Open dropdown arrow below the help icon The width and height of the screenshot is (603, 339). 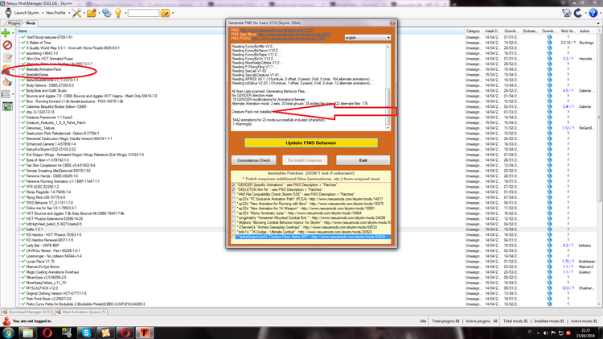(x=598, y=23)
